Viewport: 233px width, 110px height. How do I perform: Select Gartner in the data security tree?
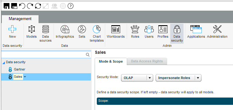click(19, 69)
